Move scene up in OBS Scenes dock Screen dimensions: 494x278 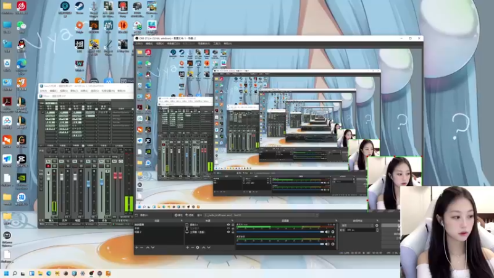[148, 248]
